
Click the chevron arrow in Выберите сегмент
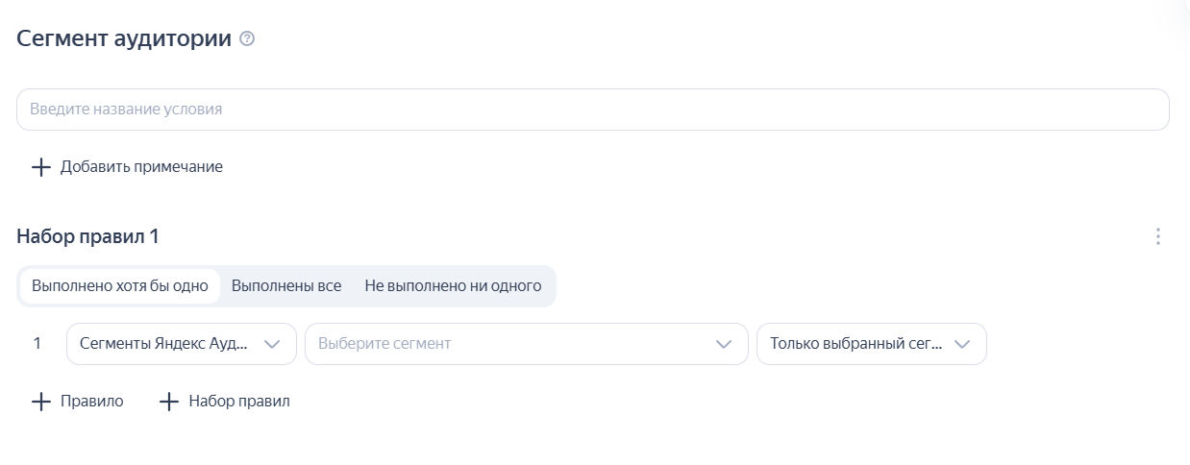(724, 344)
